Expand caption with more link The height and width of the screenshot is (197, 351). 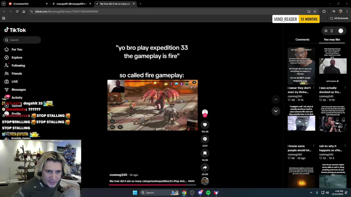(191, 181)
